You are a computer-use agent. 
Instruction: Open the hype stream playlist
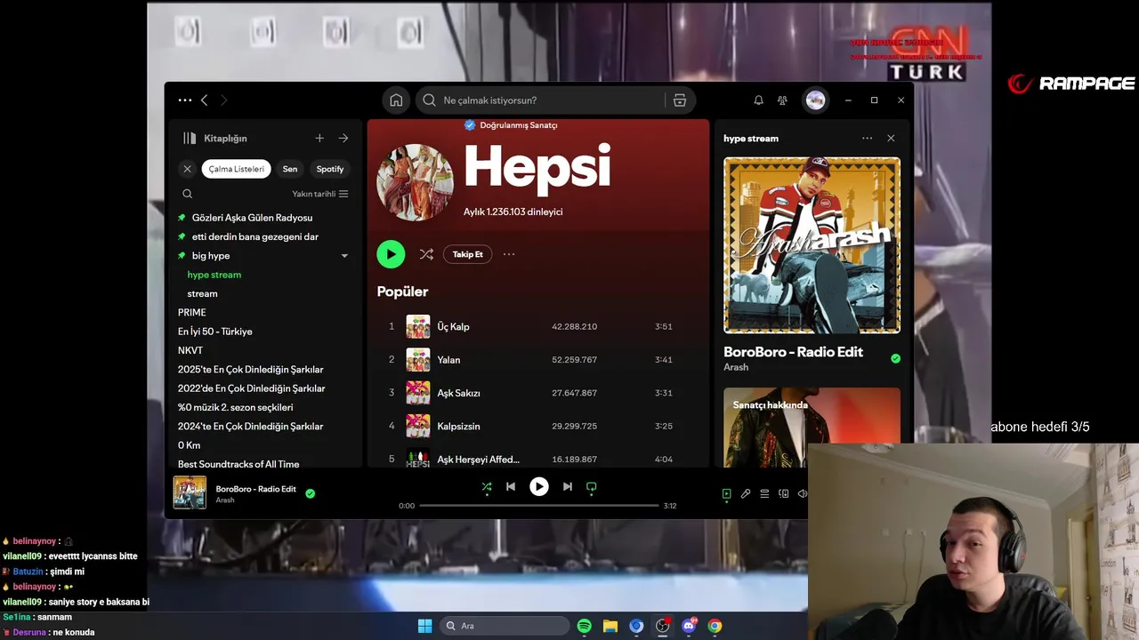214,275
